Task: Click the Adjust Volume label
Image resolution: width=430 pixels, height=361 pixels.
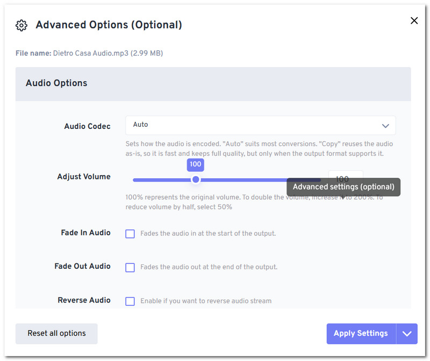Action: coord(84,177)
